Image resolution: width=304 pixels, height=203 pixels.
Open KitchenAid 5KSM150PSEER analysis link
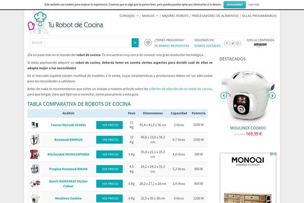68,154
